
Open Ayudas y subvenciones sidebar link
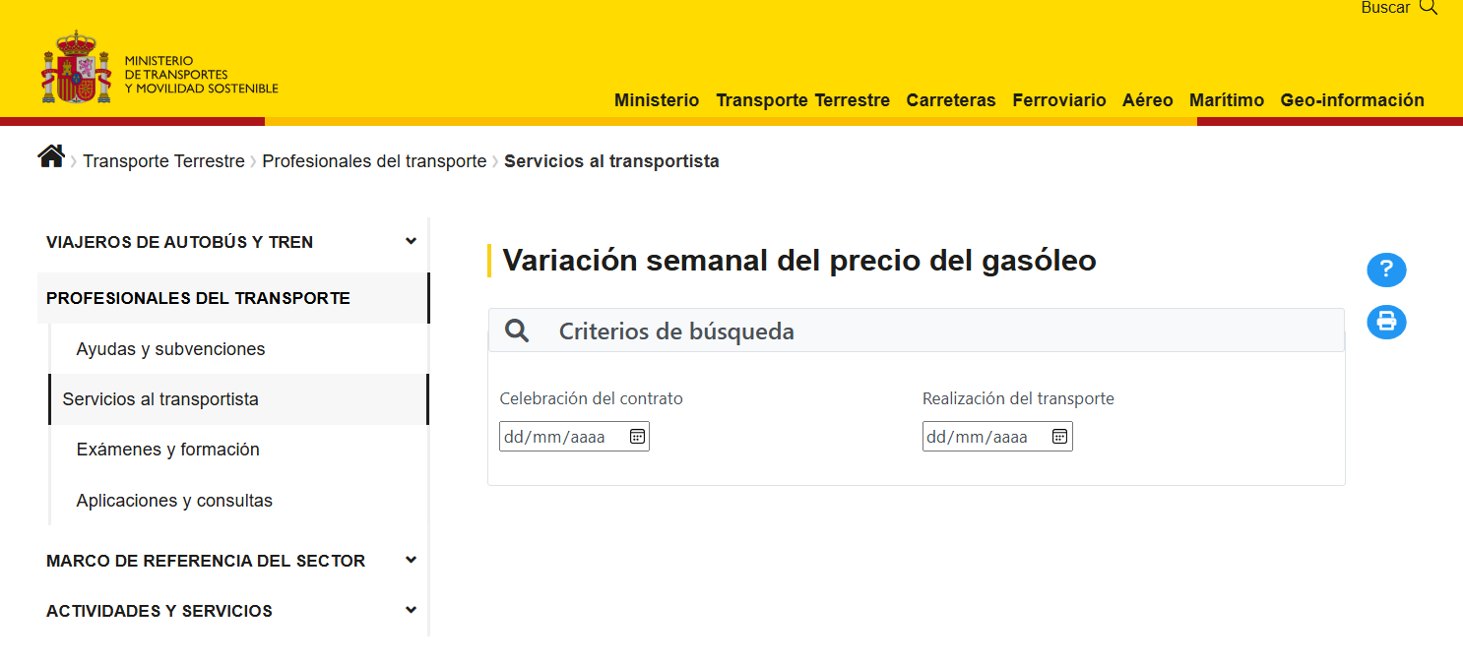170,349
